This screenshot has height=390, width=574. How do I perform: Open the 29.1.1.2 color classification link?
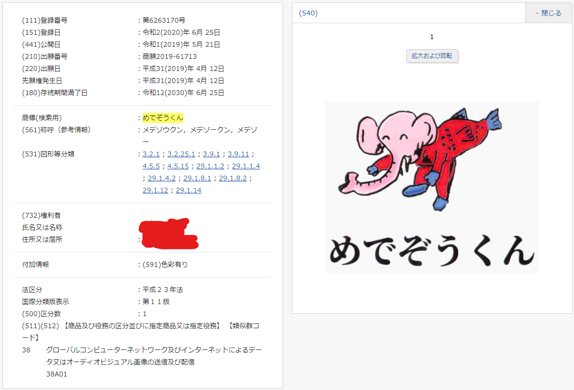pos(210,166)
